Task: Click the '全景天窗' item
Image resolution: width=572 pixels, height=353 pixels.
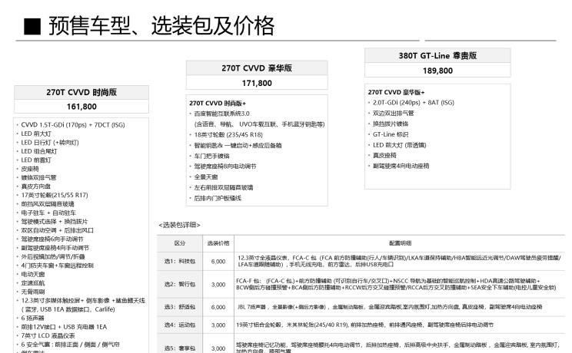Action: [206, 176]
